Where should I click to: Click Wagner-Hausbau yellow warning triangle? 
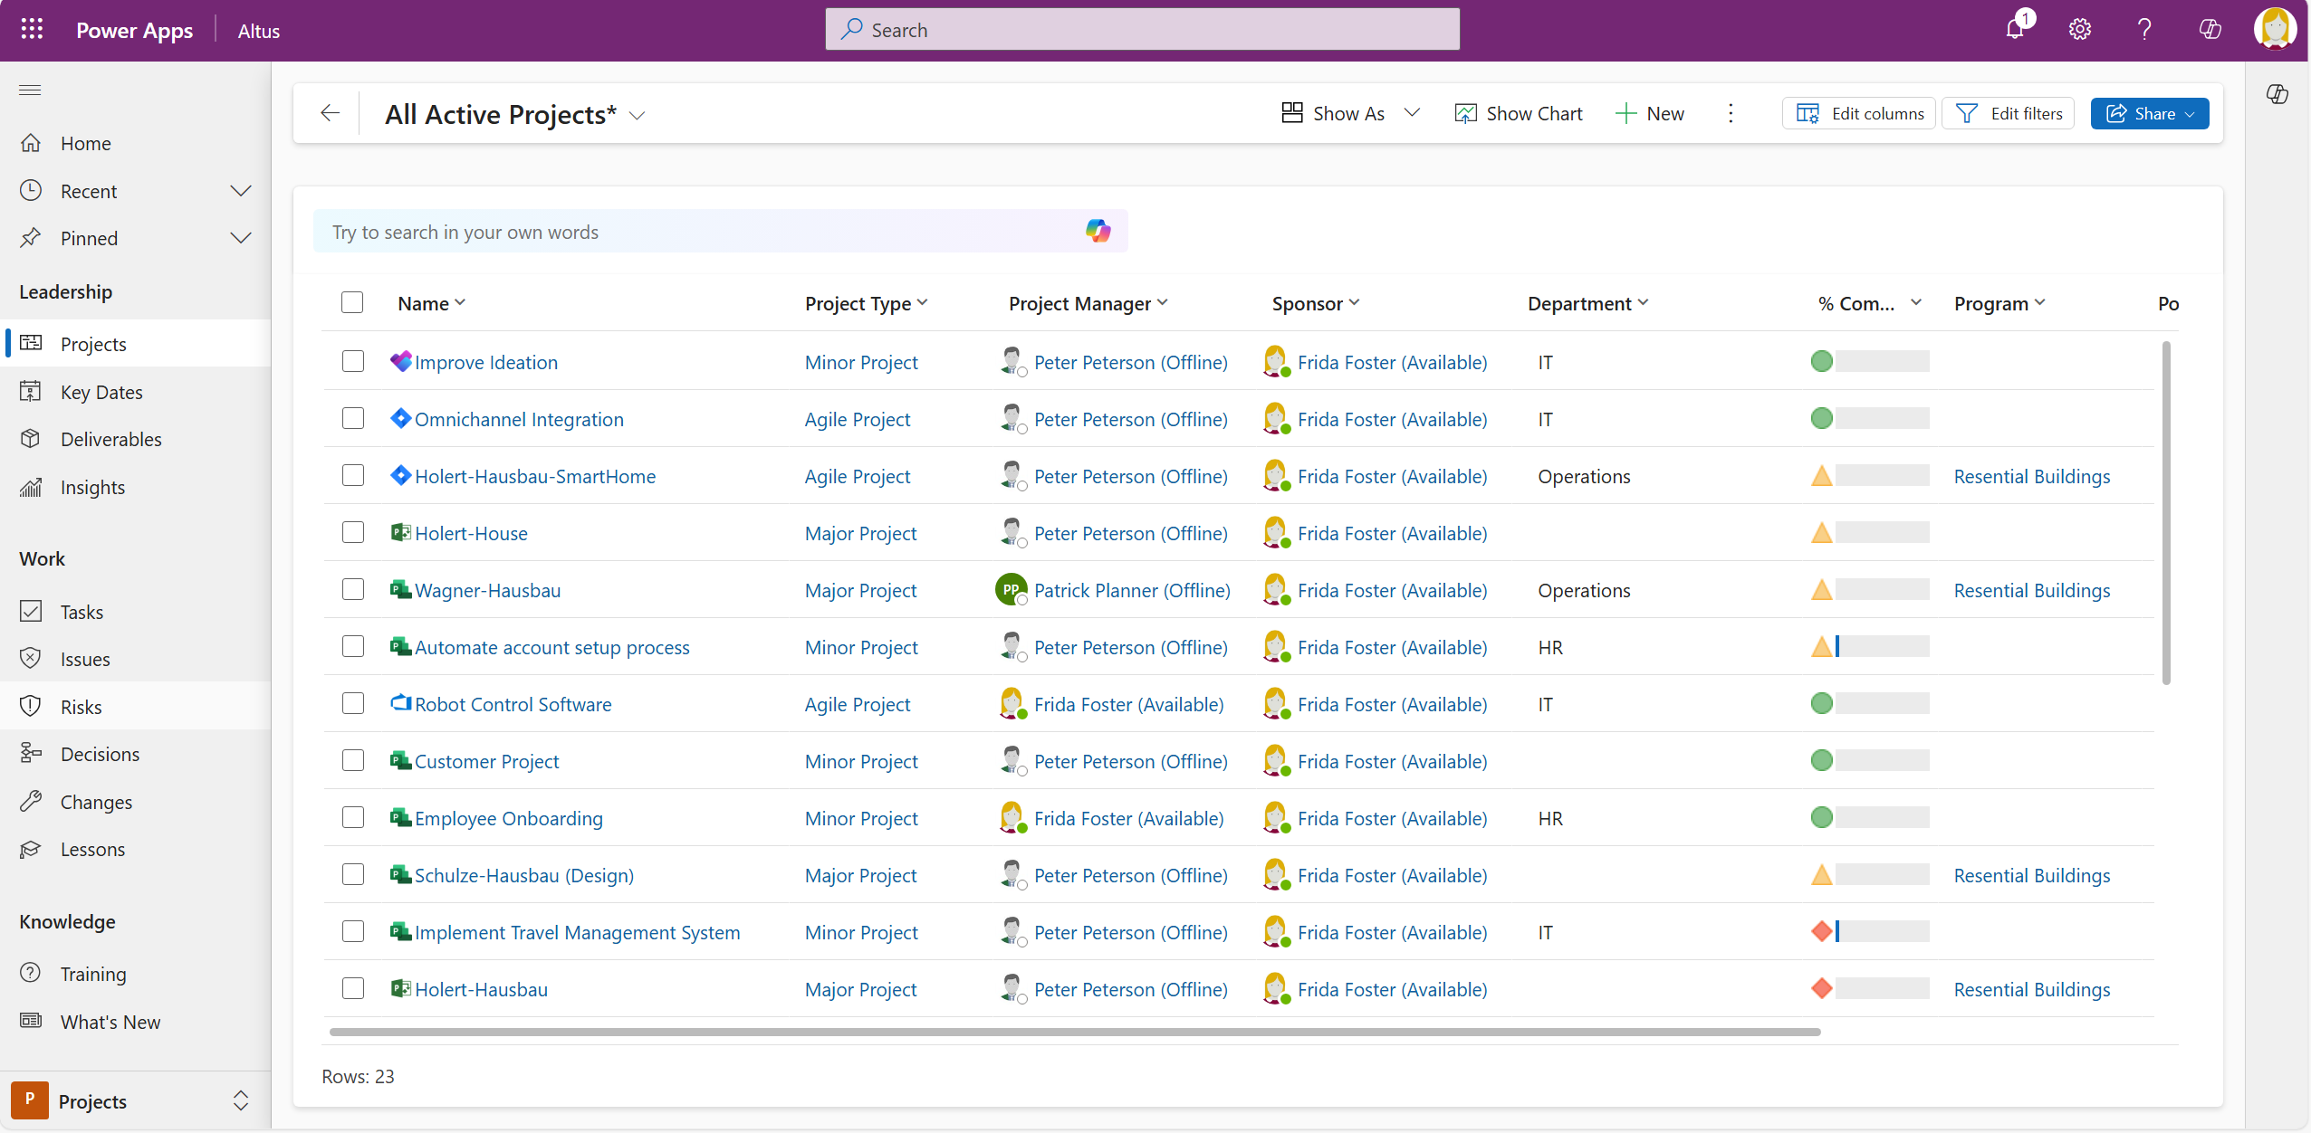(1822, 590)
